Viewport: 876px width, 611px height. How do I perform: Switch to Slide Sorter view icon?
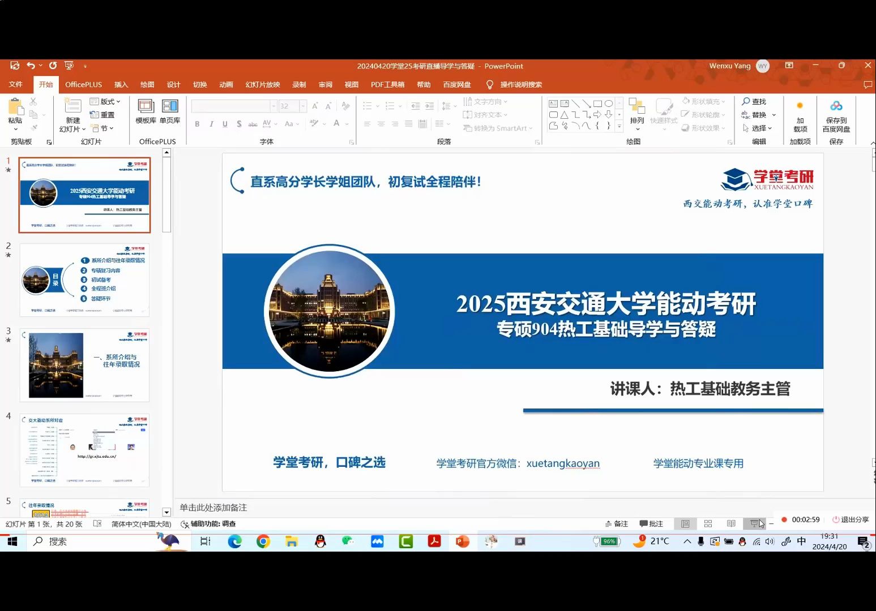point(708,524)
